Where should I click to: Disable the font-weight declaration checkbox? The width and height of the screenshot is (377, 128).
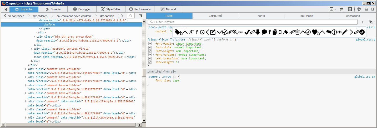coord(150,51)
